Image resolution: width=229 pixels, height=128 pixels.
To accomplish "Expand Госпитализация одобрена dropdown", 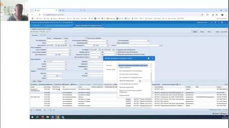I will (107, 41).
